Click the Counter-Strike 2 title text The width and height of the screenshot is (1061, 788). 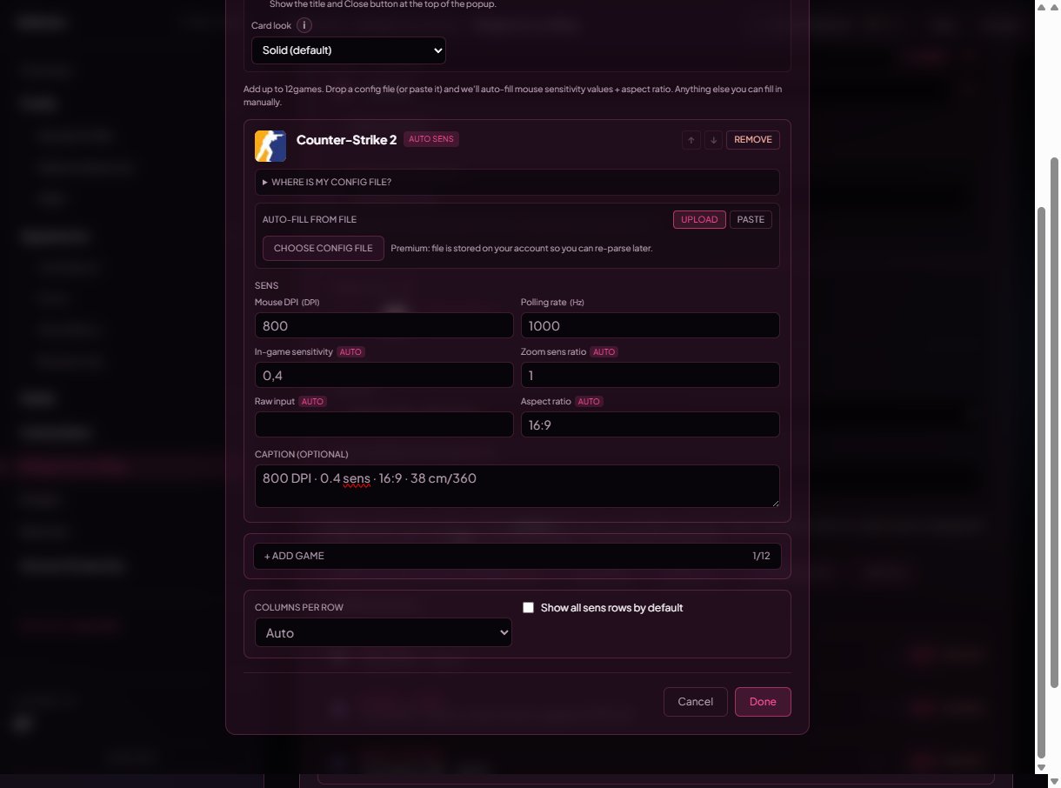pos(346,140)
